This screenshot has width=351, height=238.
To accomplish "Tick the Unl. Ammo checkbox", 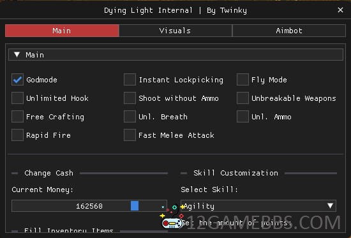I will point(243,116).
